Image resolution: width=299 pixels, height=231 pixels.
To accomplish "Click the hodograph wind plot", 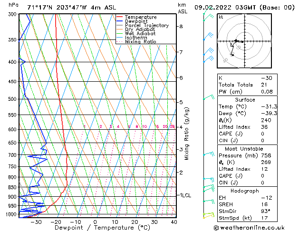I will pyautogui.click(x=244, y=41).
